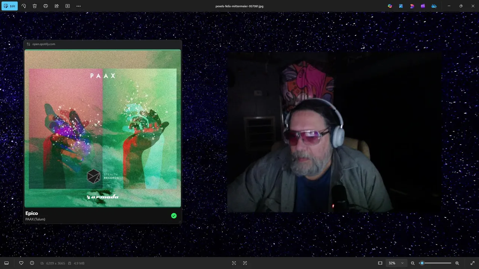This screenshot has height=269, width=479.
Task: Adjust the zoom slider handle
Action: [x=422, y=263]
